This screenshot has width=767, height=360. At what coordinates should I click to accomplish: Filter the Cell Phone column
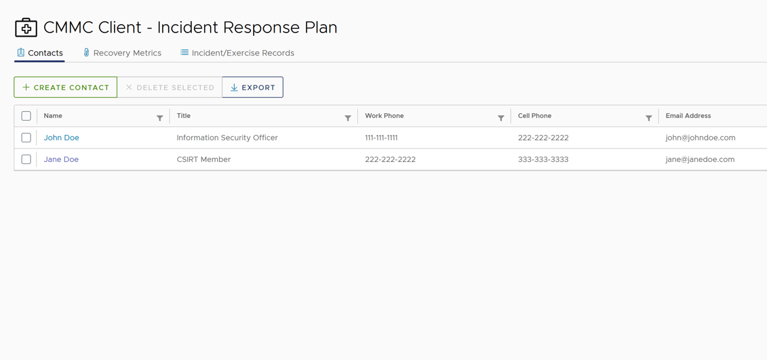click(649, 118)
